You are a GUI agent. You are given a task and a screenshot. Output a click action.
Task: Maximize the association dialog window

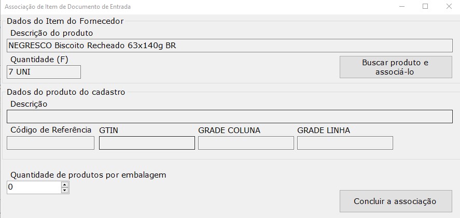(425, 7)
